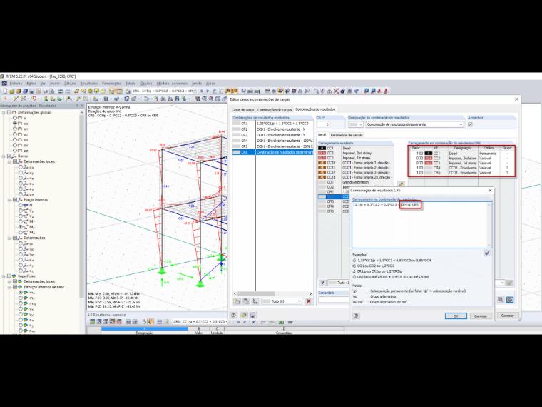Select the CR4 row in combinations list
Image resolution: width=542 pixels, height=407 pixels.
coord(272,141)
